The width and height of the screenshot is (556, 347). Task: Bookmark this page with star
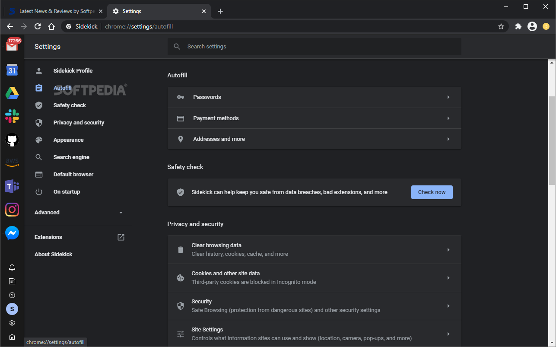click(x=501, y=26)
